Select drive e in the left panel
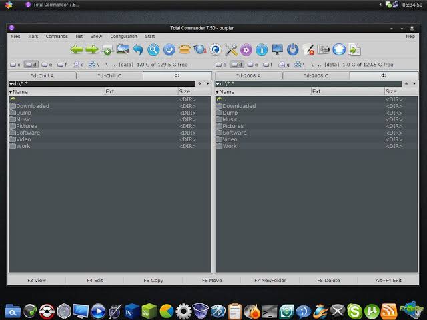The image size is (427, 320). click(x=47, y=65)
